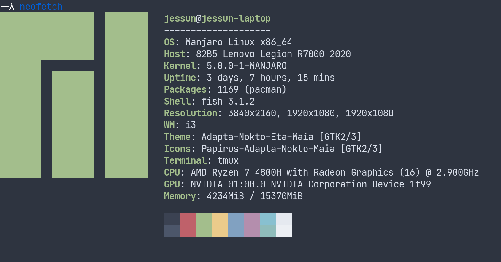This screenshot has height=262, width=501.
Task: Click the Packages: 1169 (pacman) line
Action: [225, 89]
